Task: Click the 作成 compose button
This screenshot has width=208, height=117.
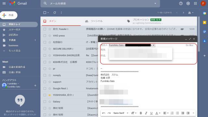Action: (x=9, y=15)
